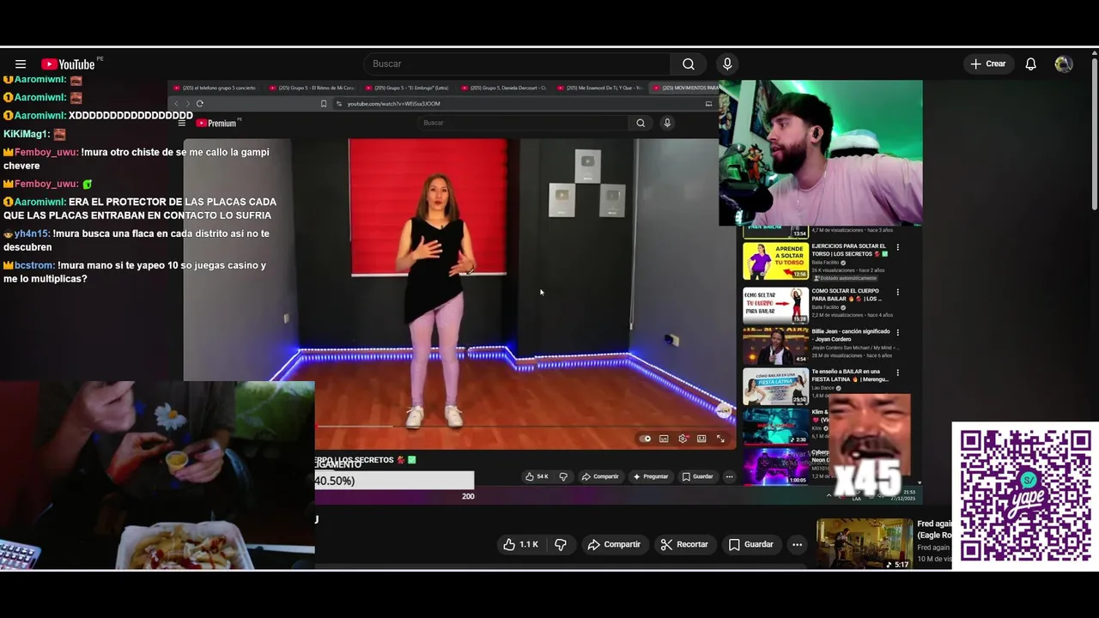Open options menu for COMO SOLTAR EL CUERPO video
1099x618 pixels.
tap(898, 292)
